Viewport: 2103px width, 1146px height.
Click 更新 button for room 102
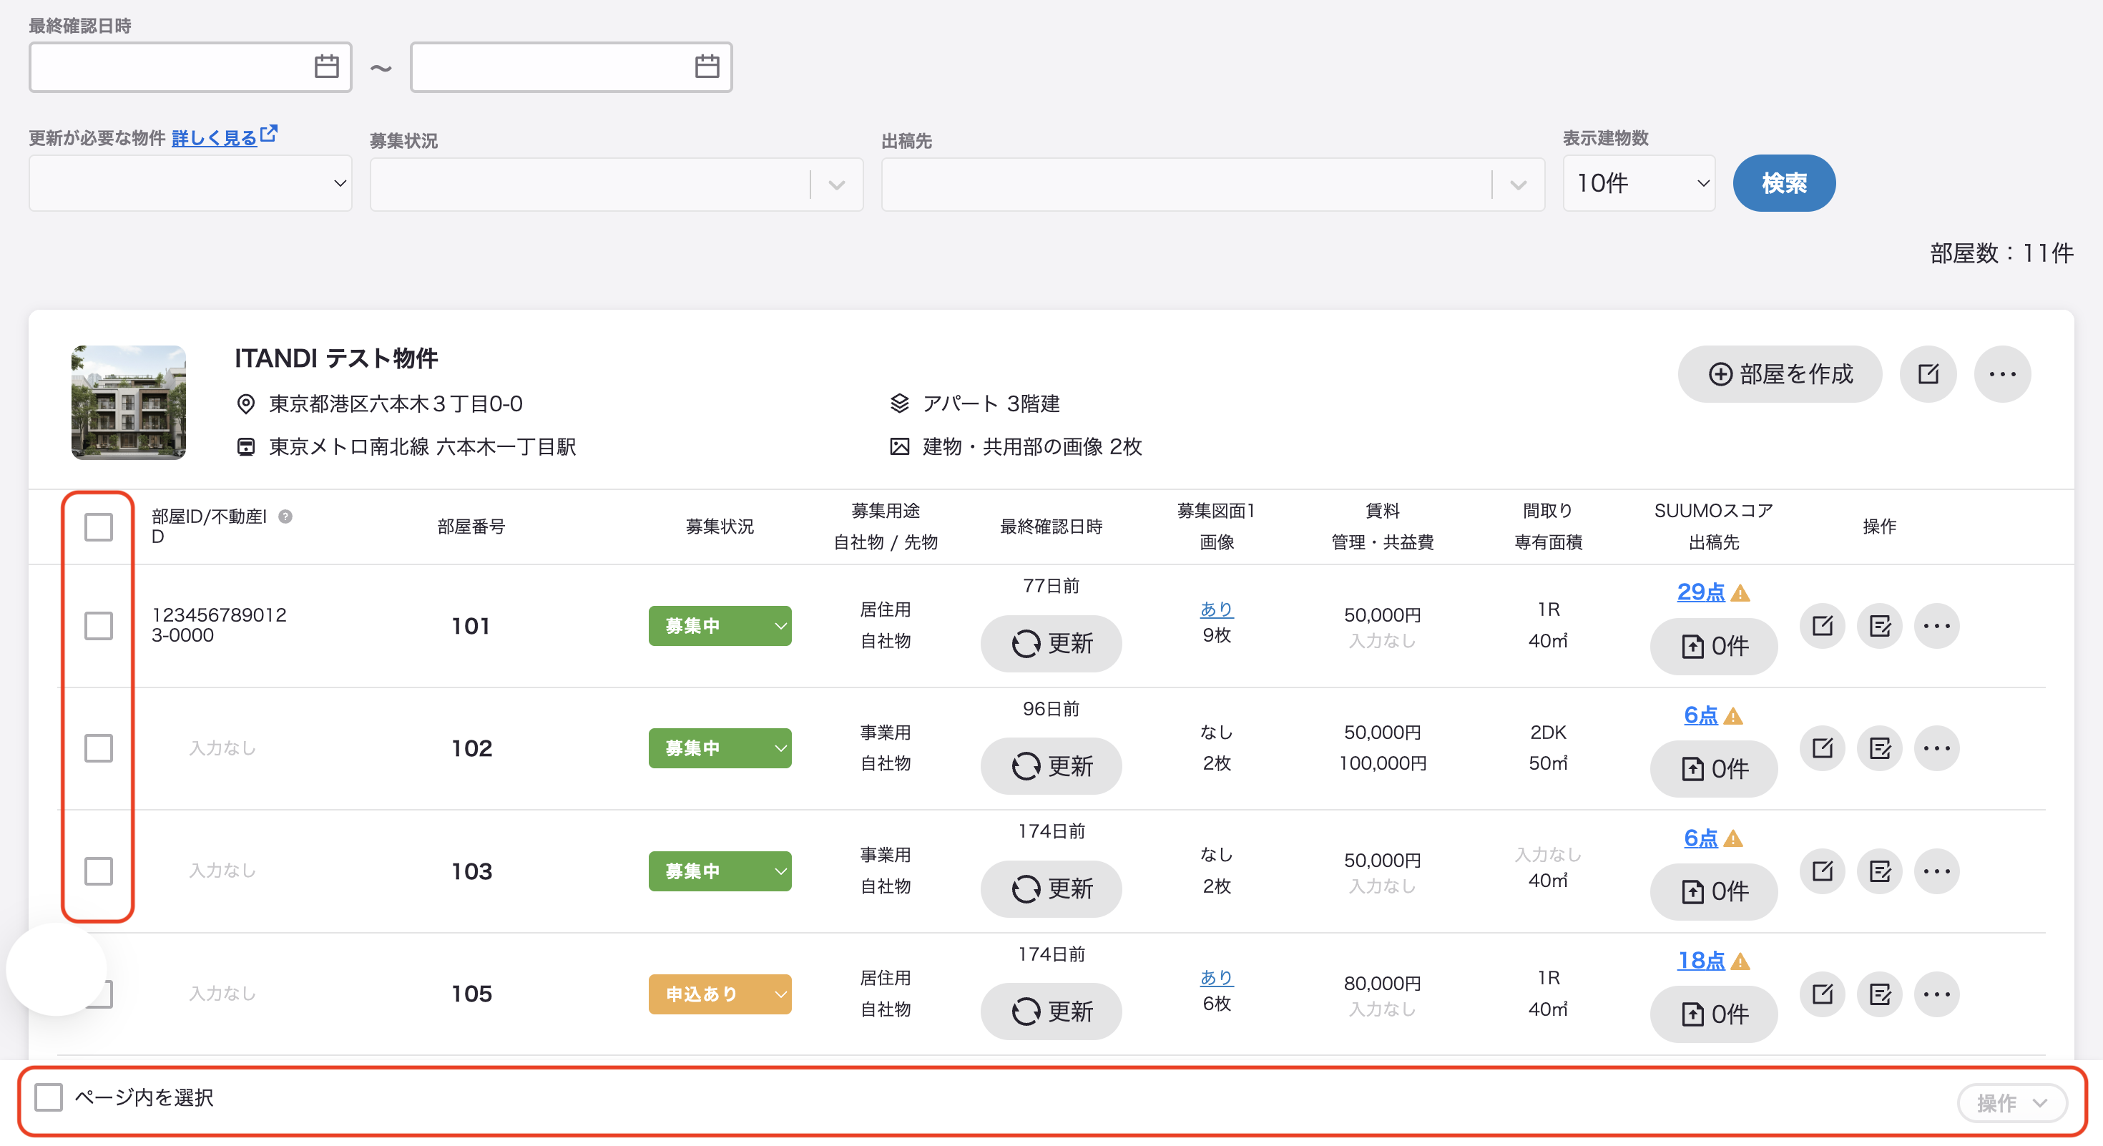tap(1051, 766)
